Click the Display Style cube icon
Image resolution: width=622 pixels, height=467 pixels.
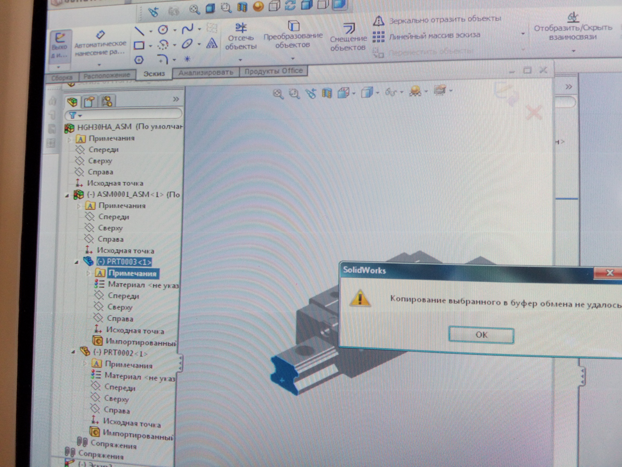coord(367,92)
